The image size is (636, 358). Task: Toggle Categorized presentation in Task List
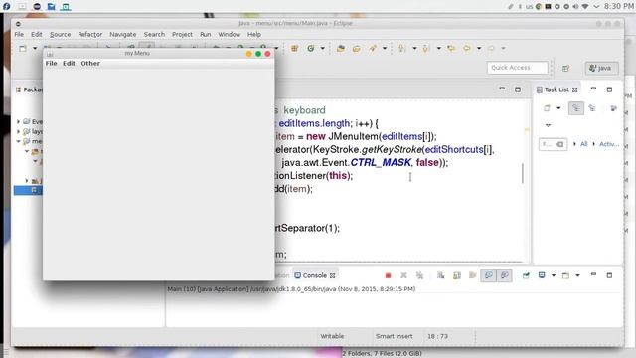(x=576, y=108)
